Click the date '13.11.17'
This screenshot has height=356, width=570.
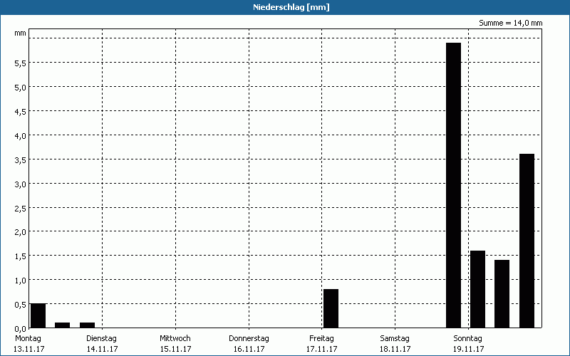(x=28, y=350)
